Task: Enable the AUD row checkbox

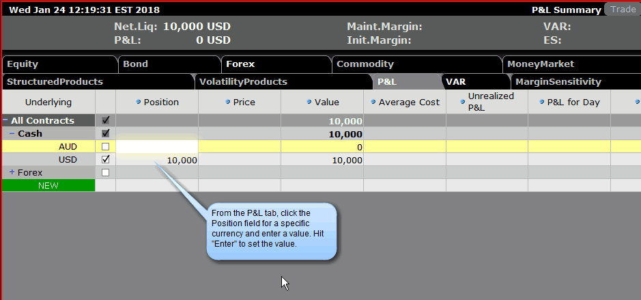Action: click(105, 147)
